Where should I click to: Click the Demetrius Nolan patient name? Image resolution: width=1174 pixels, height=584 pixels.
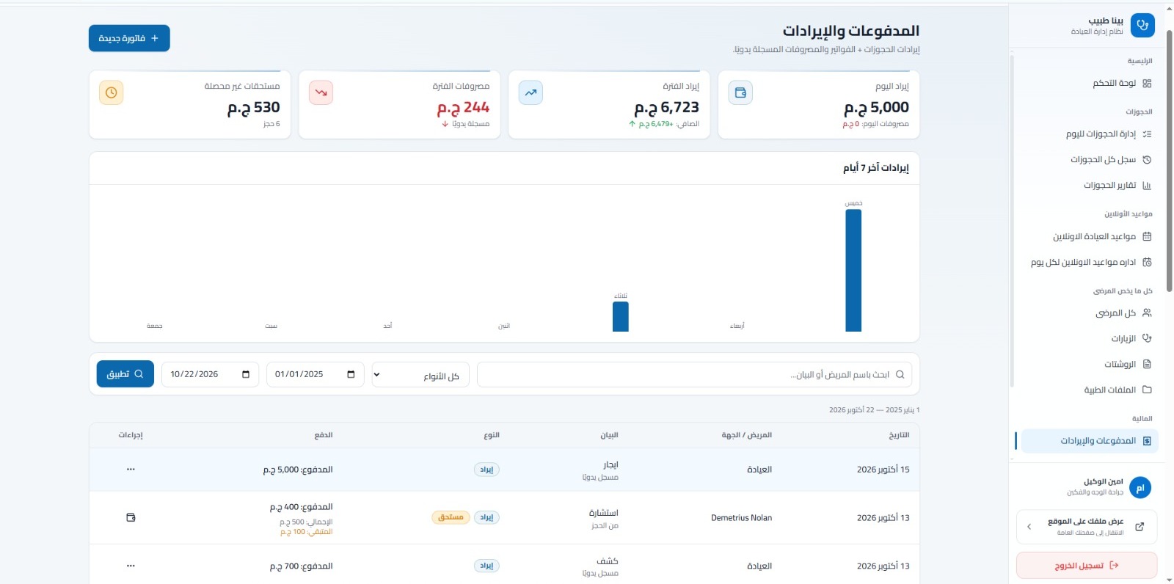tap(741, 518)
